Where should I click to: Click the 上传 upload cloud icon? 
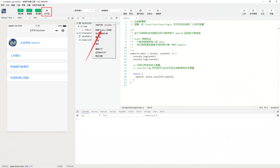point(244,11)
